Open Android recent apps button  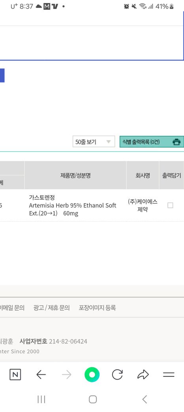click(41, 399)
